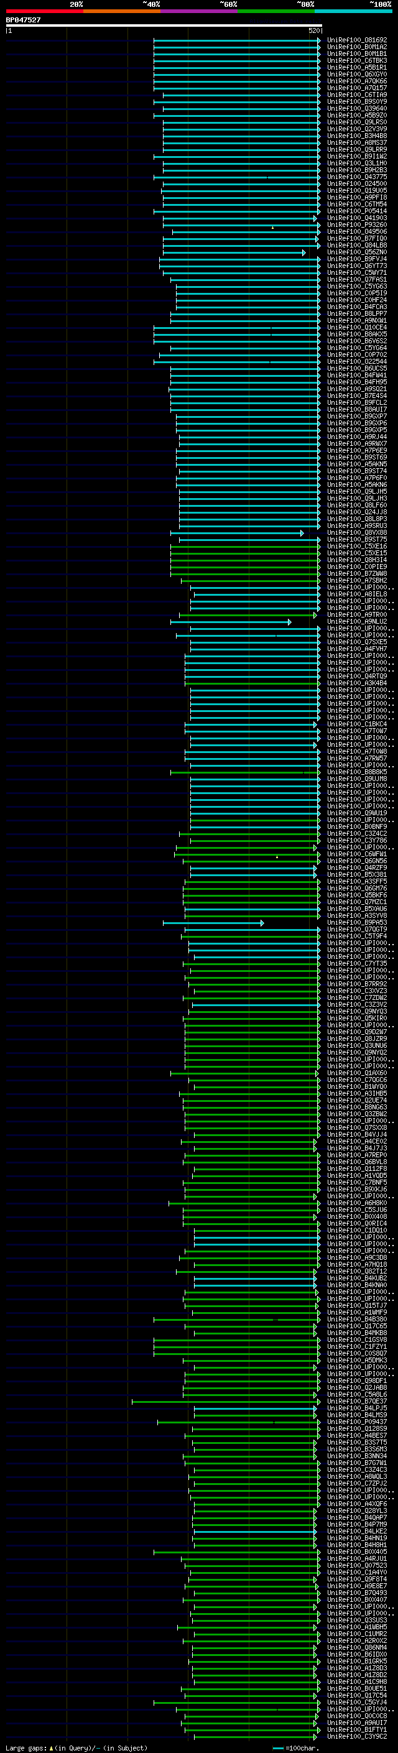Select label UniRef100_C0PIE9
The height and width of the screenshot is (1753, 398).
[356, 567]
